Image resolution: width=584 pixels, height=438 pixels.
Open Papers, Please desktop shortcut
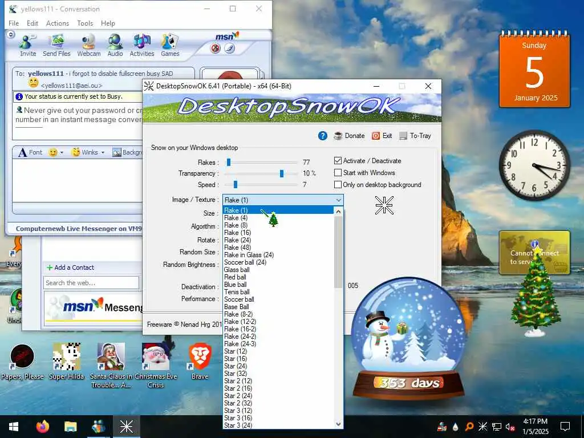(x=22, y=362)
